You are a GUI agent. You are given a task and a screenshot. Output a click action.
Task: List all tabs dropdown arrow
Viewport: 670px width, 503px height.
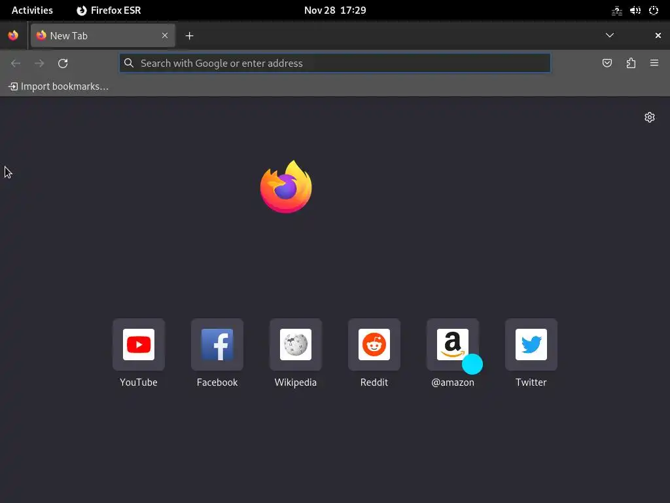610,35
